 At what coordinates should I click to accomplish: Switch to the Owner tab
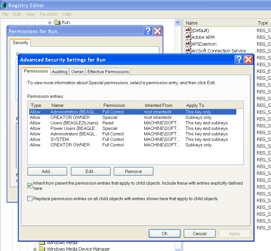(x=77, y=72)
